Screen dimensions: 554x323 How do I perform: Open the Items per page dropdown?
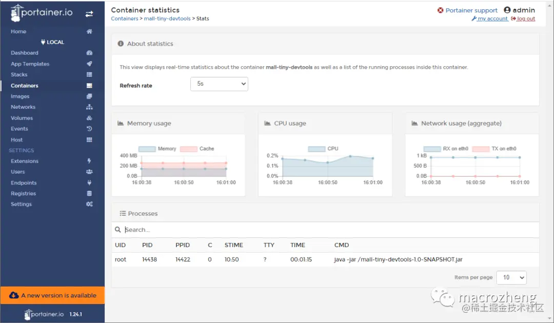[x=511, y=277]
